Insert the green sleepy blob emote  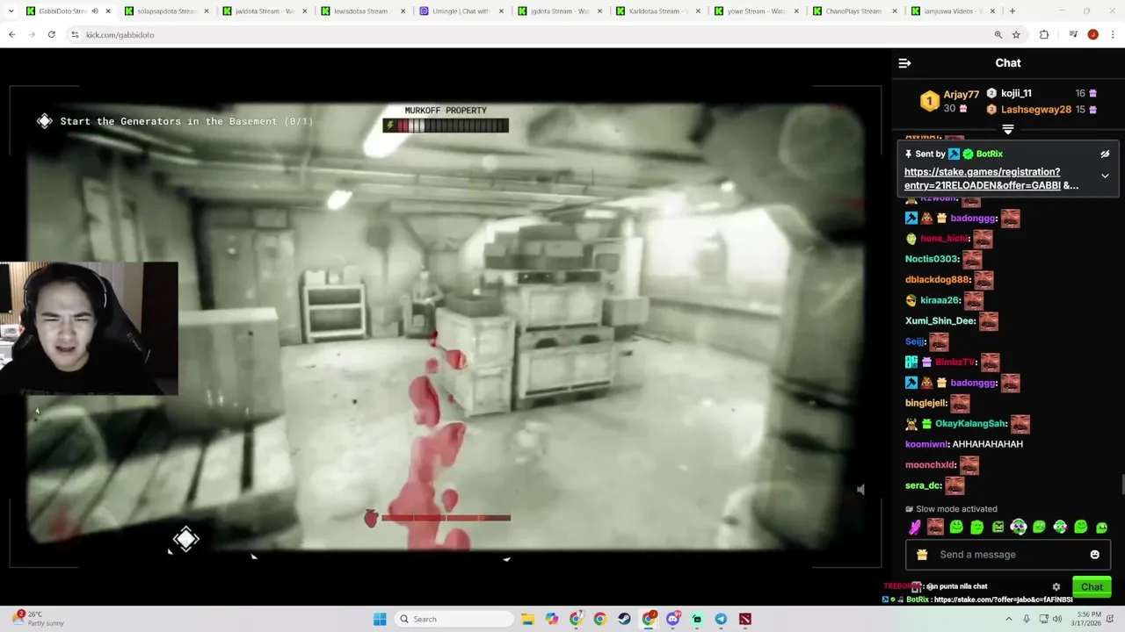tap(976, 527)
